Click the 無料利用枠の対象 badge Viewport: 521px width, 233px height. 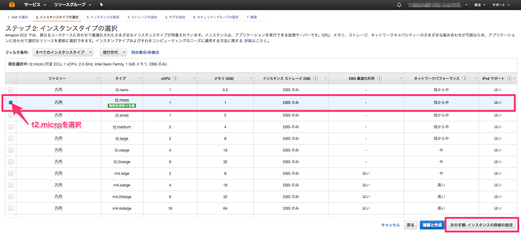(x=122, y=106)
